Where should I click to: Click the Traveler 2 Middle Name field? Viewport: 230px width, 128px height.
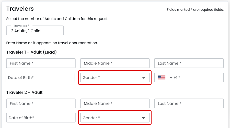coord(115,104)
